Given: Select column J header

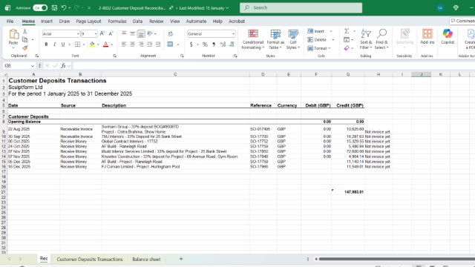Looking at the screenshot, I should pos(421,74).
